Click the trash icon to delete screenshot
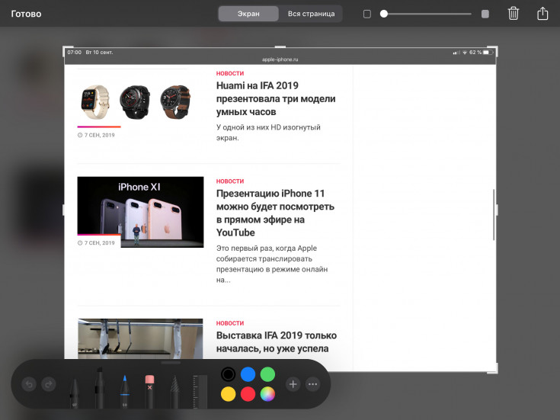The height and width of the screenshot is (420, 560). [514, 14]
